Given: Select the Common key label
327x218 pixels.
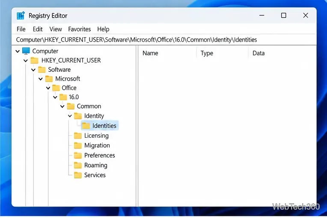Looking at the screenshot, I should tap(89, 106).
